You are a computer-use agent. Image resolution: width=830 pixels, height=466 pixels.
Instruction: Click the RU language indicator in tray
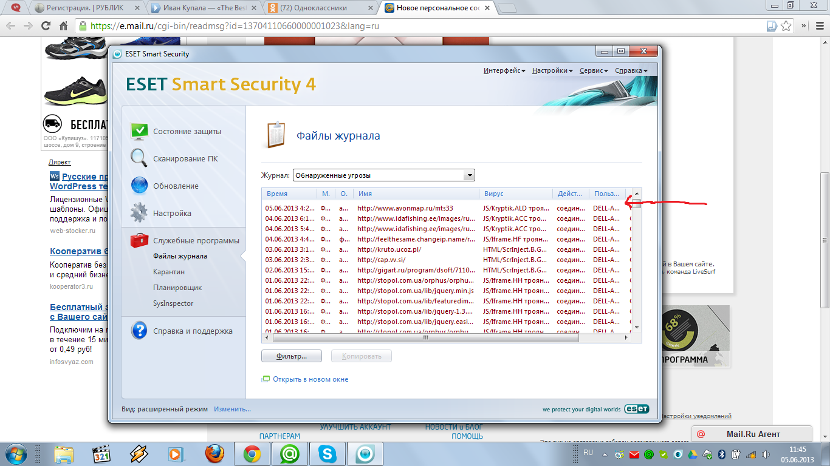[x=588, y=453]
